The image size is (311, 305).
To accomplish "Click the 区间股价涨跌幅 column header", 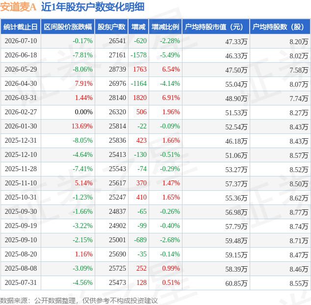I will [68, 27].
